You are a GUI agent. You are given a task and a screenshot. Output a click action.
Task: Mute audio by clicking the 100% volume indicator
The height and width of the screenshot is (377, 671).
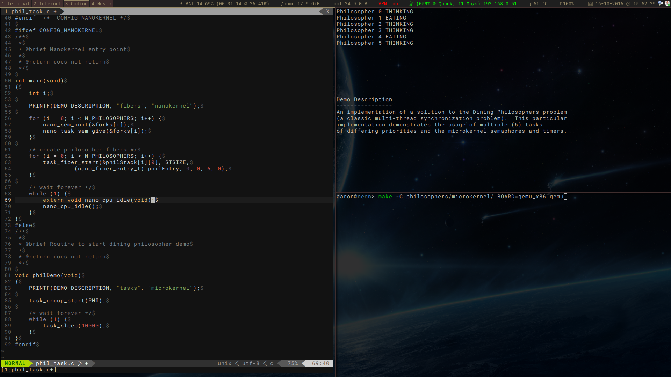click(x=570, y=3)
